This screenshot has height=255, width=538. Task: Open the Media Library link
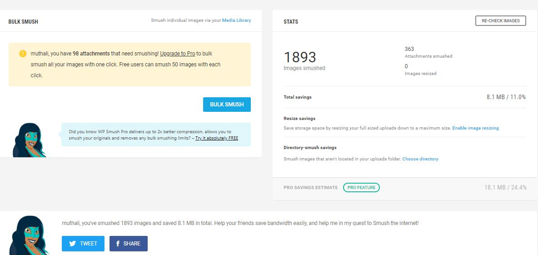click(x=236, y=20)
